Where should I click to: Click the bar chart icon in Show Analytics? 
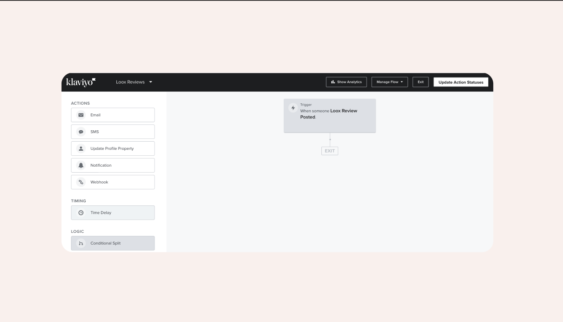coord(333,82)
